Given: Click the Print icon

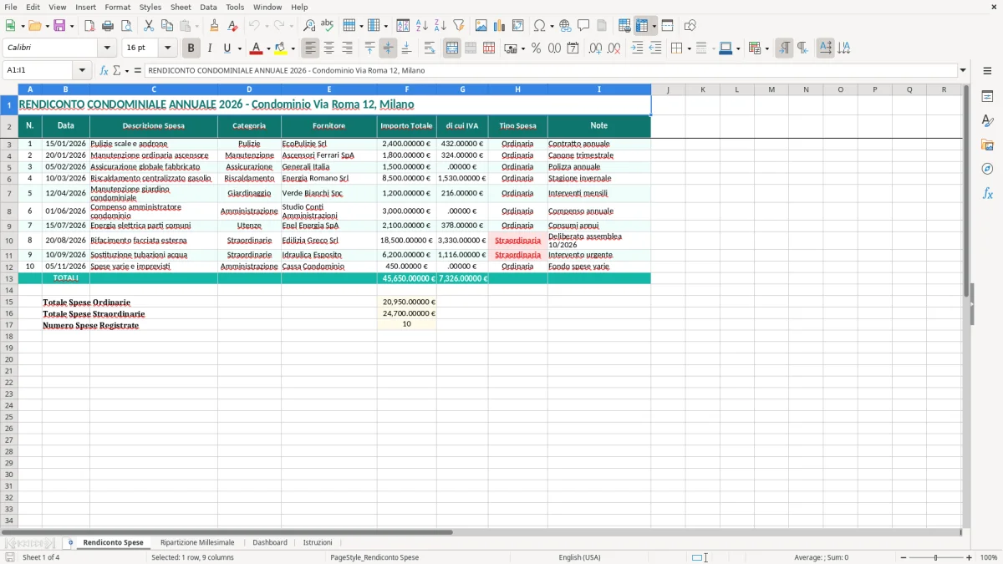Looking at the screenshot, I should click(108, 26).
